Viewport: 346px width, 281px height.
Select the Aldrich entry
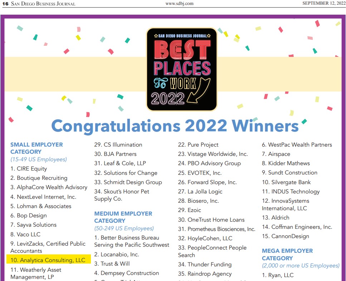pos(276,218)
